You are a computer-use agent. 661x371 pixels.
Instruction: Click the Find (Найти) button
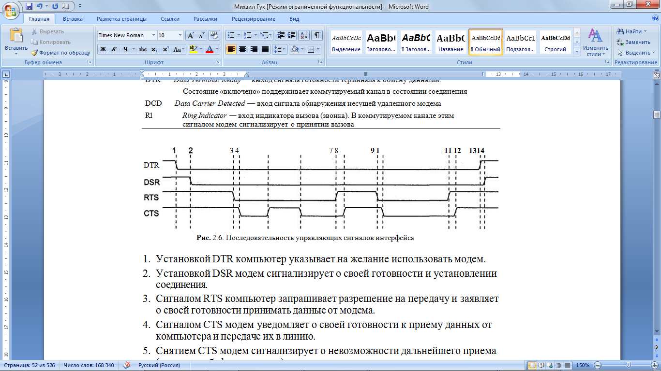(632, 31)
